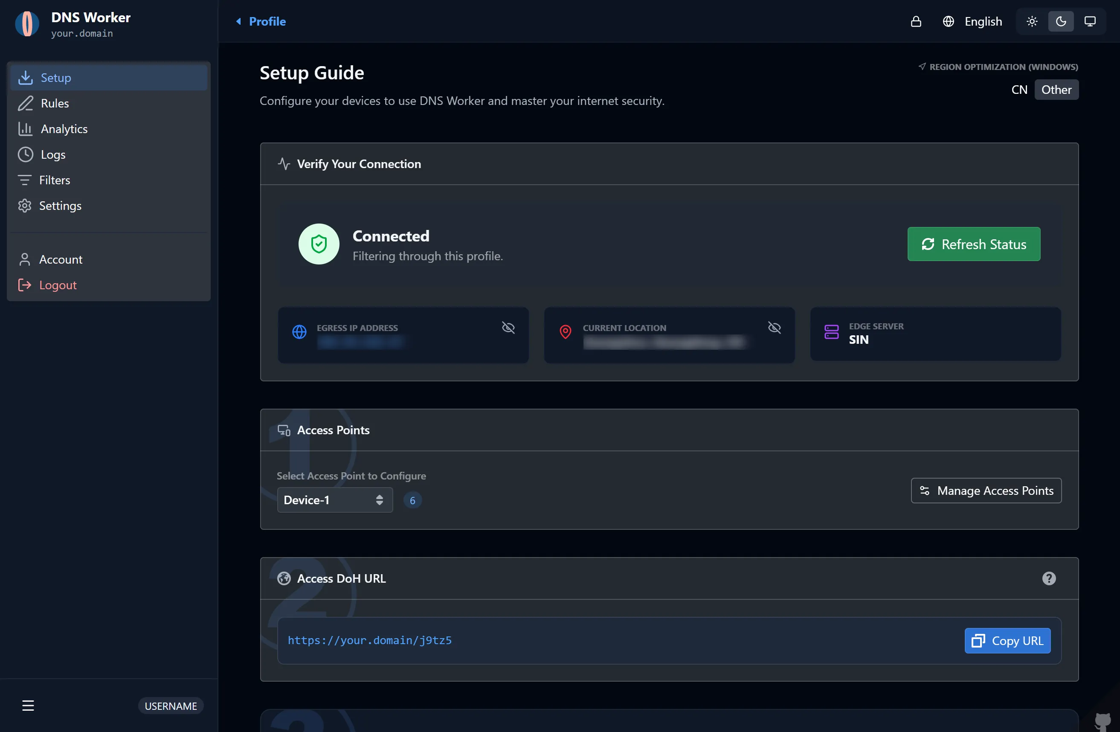This screenshot has width=1120, height=732.
Task: Open the Setup page in sidebar
Action: click(x=109, y=78)
